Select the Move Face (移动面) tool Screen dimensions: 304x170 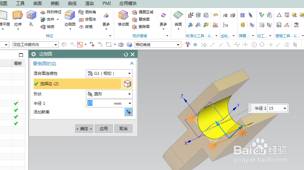pos(123,18)
